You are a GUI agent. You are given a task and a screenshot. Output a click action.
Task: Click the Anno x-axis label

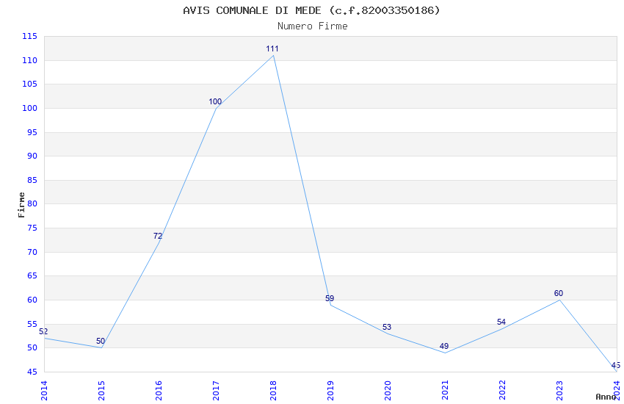[x=606, y=397]
